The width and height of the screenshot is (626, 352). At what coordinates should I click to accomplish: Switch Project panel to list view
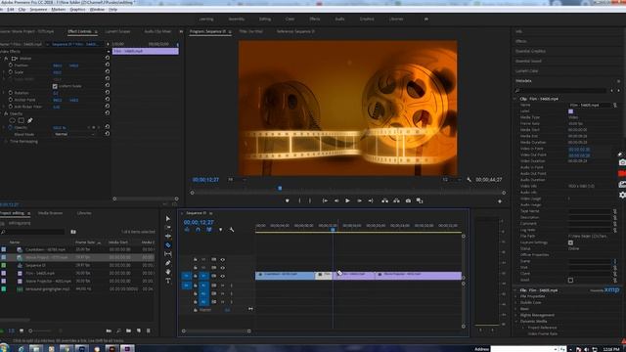click(11, 330)
